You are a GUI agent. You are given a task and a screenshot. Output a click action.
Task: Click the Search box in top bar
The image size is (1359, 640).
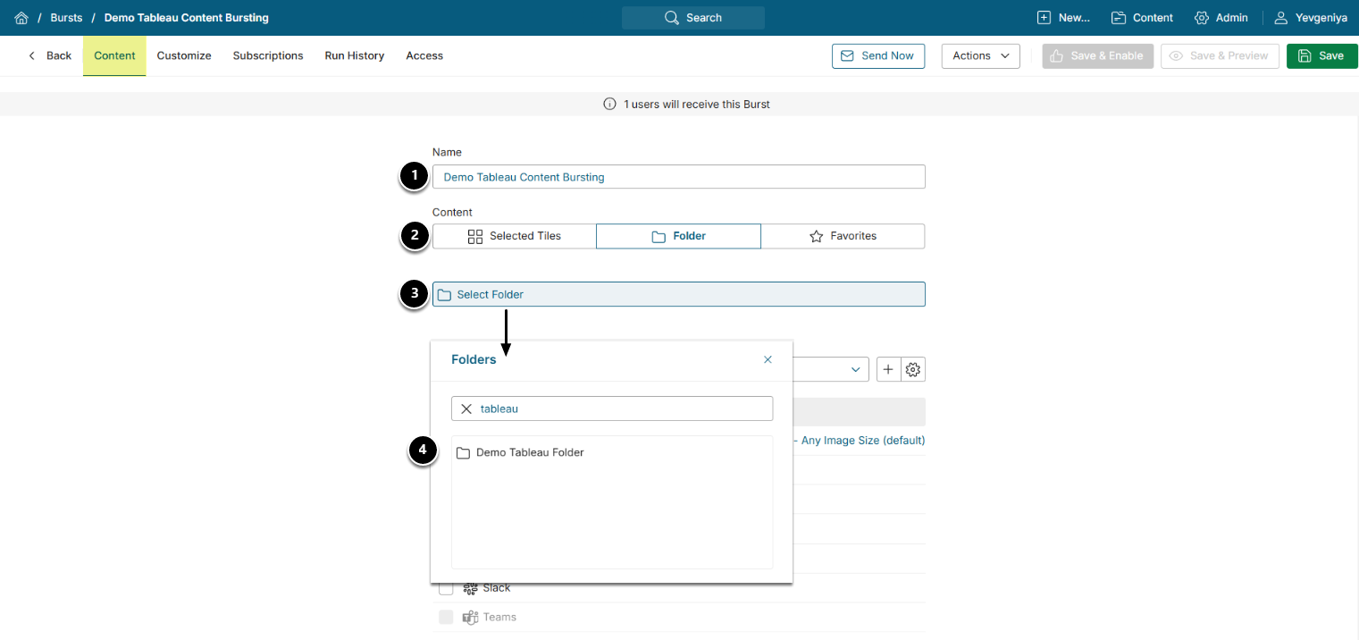pos(693,18)
